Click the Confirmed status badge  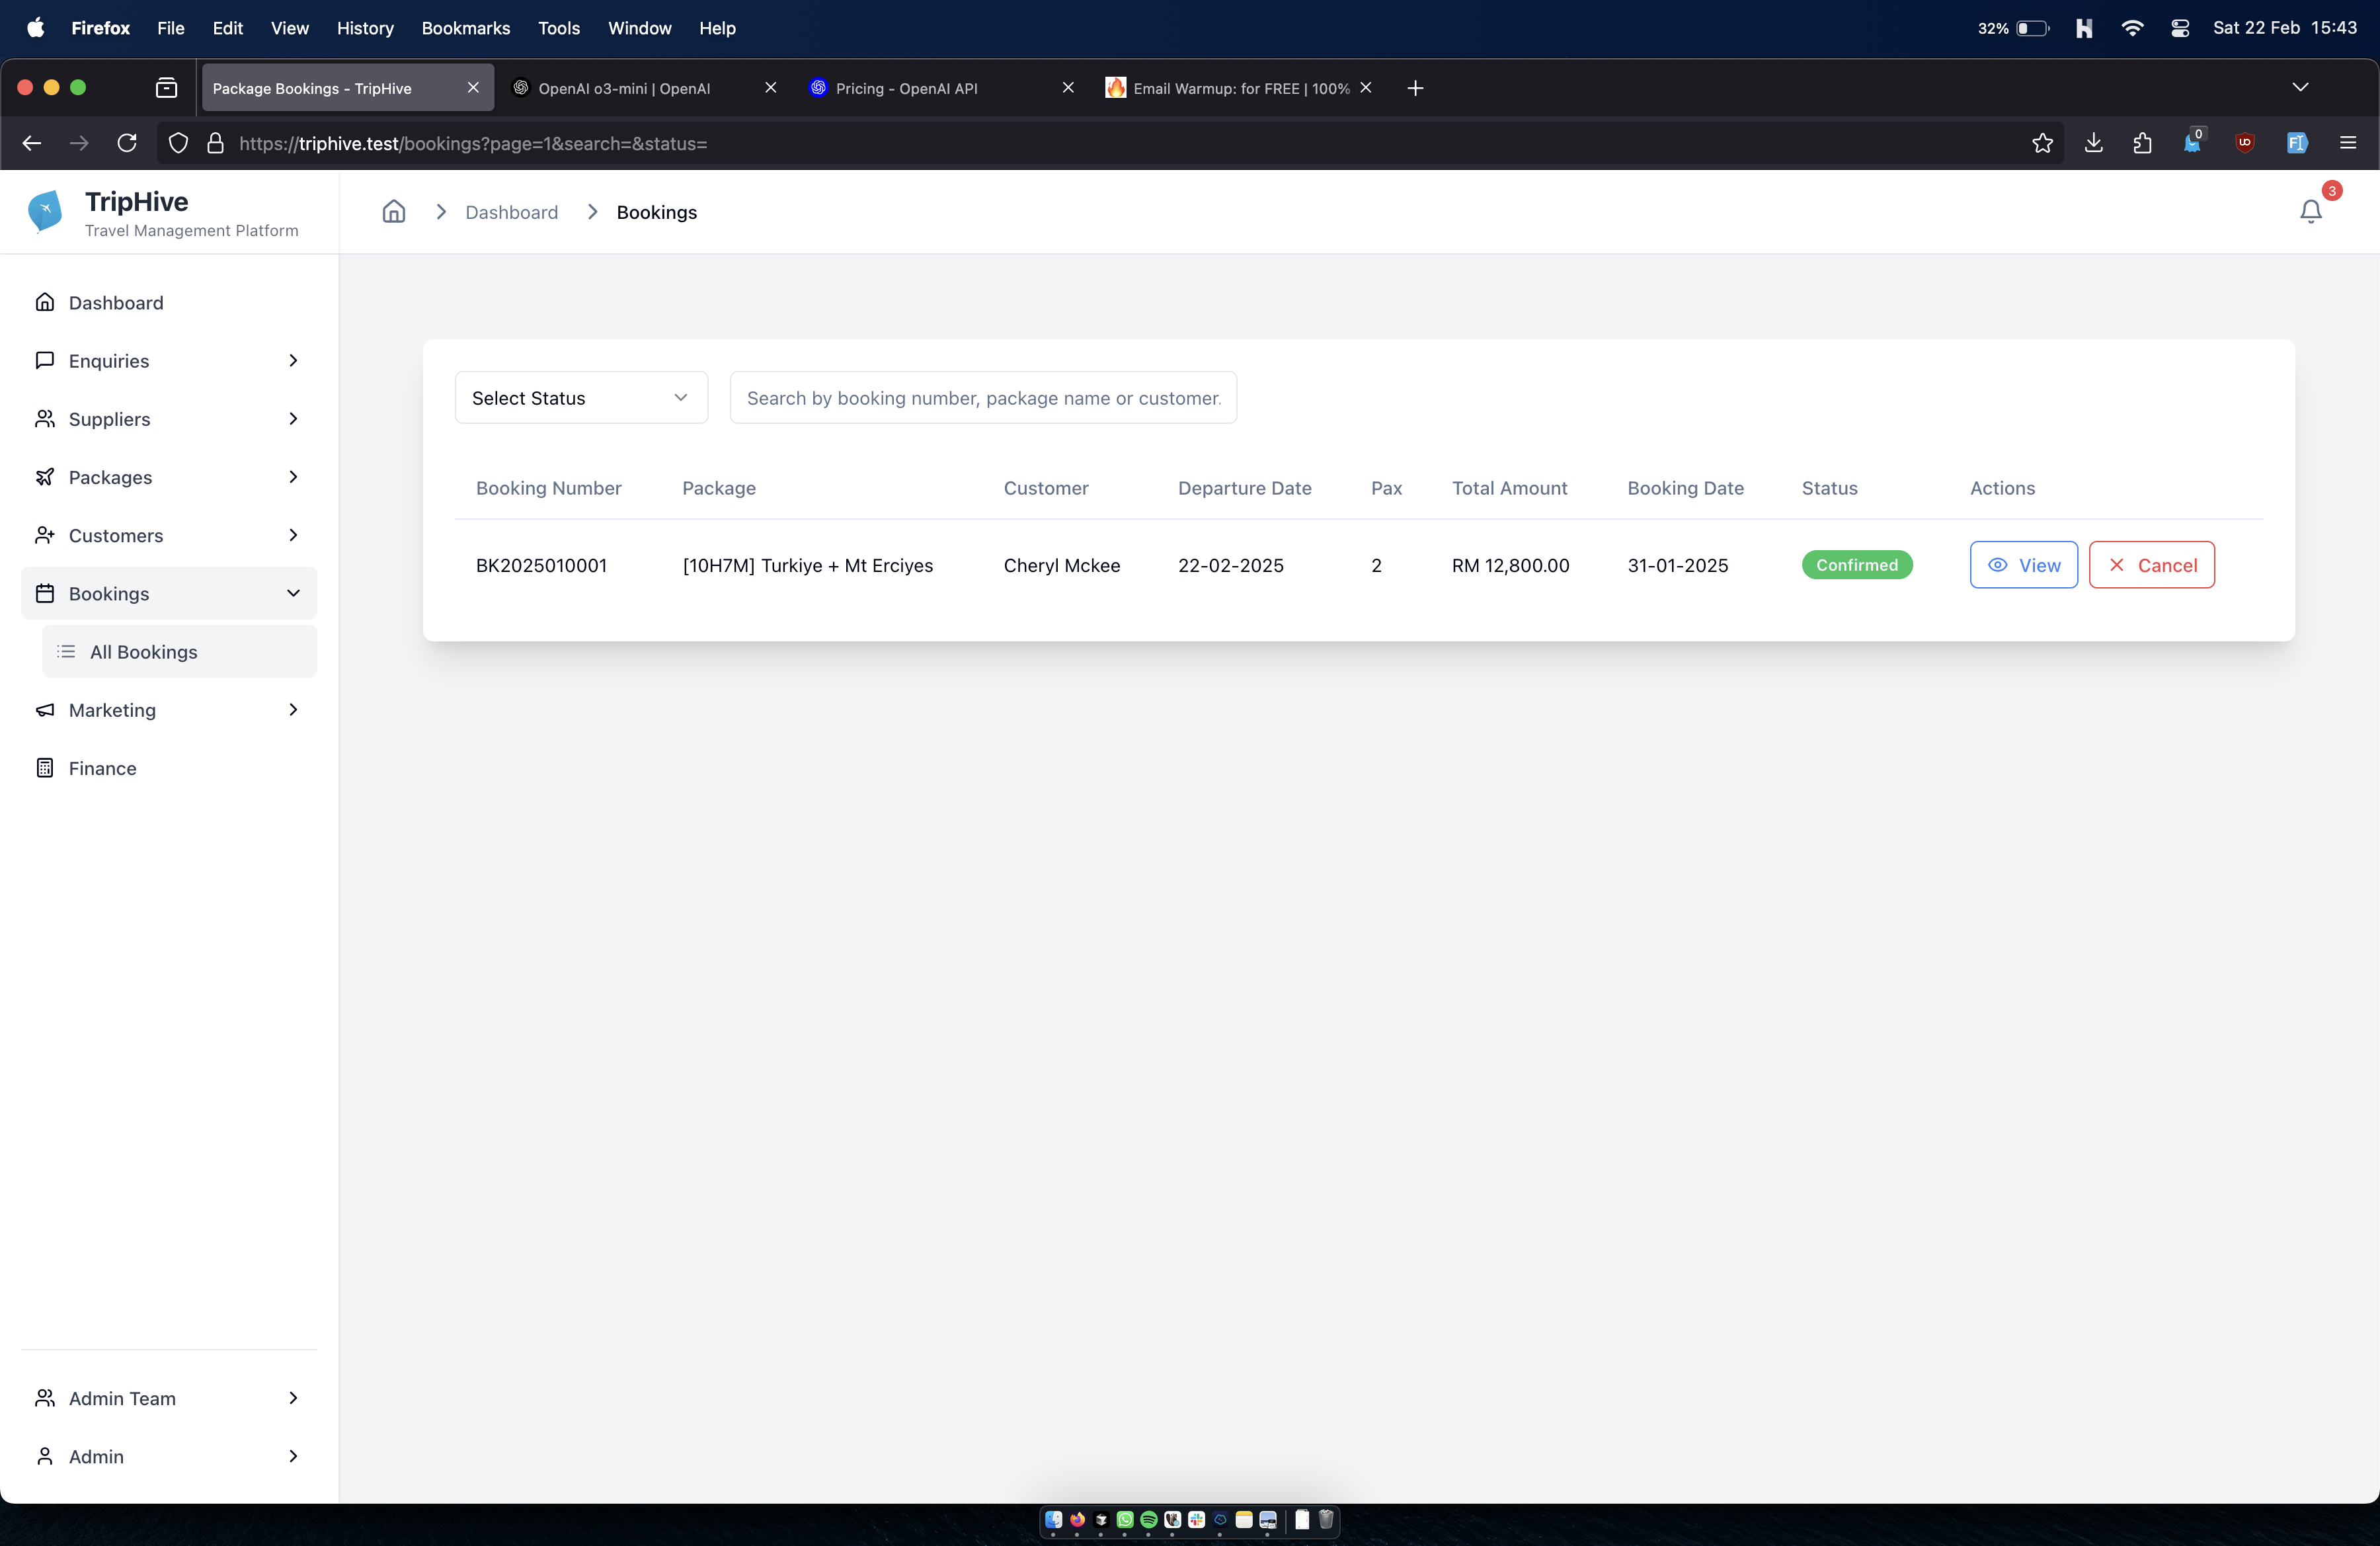tap(1857, 565)
